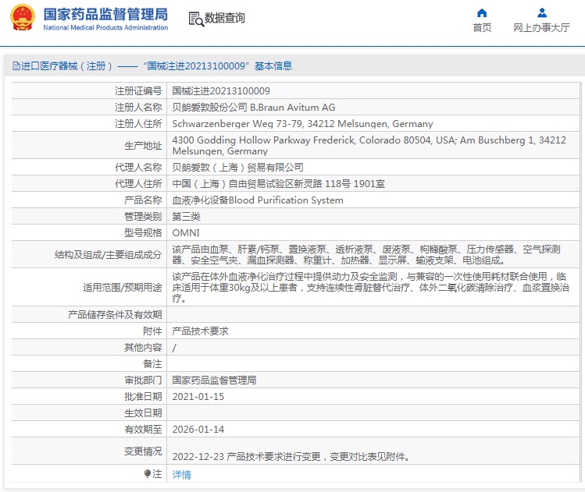Open 网上办事大厅 navigation item
The width and height of the screenshot is (585, 492).
point(542,27)
